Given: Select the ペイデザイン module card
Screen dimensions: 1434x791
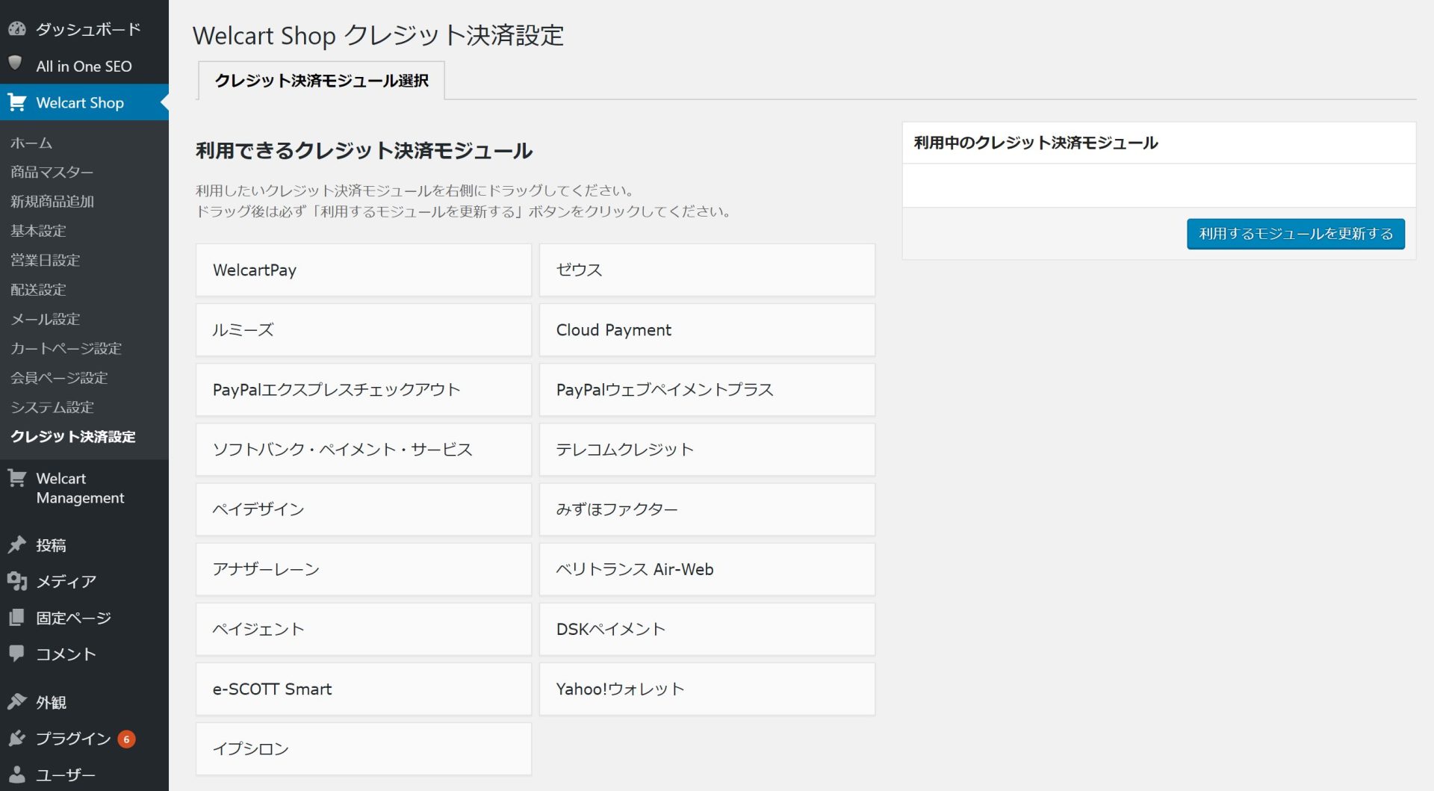Looking at the screenshot, I should [x=364, y=509].
